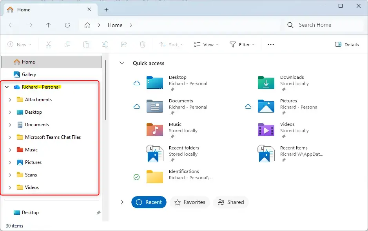This screenshot has height=231, width=368.
Task: Click the green synced checkmark beside Identifications
Action: [137, 177]
